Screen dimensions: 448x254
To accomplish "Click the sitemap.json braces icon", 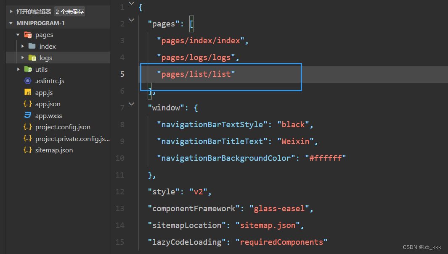I will (28, 150).
